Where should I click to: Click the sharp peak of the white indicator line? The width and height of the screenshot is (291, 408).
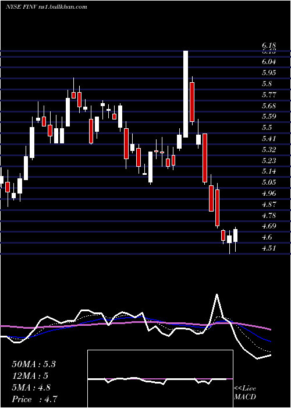[x=217, y=295]
